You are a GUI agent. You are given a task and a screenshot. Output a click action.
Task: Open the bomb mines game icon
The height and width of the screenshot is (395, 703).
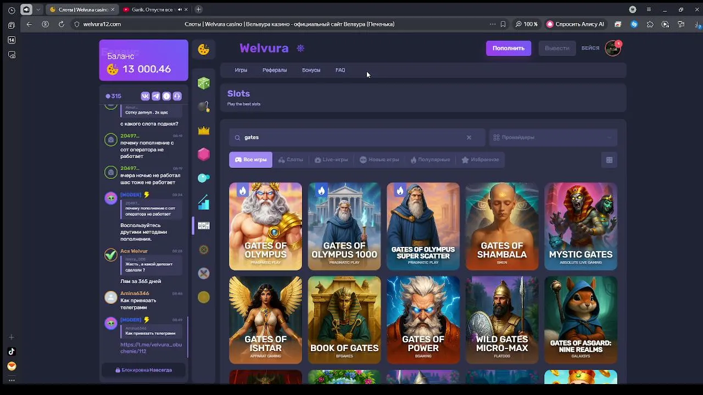[204, 106]
